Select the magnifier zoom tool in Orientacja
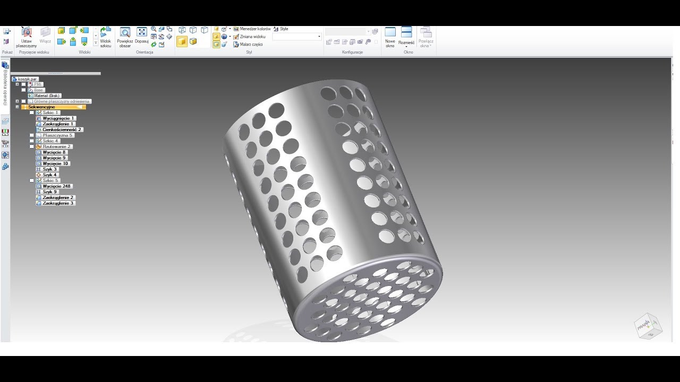Image resolution: width=680 pixels, height=382 pixels. click(154, 30)
